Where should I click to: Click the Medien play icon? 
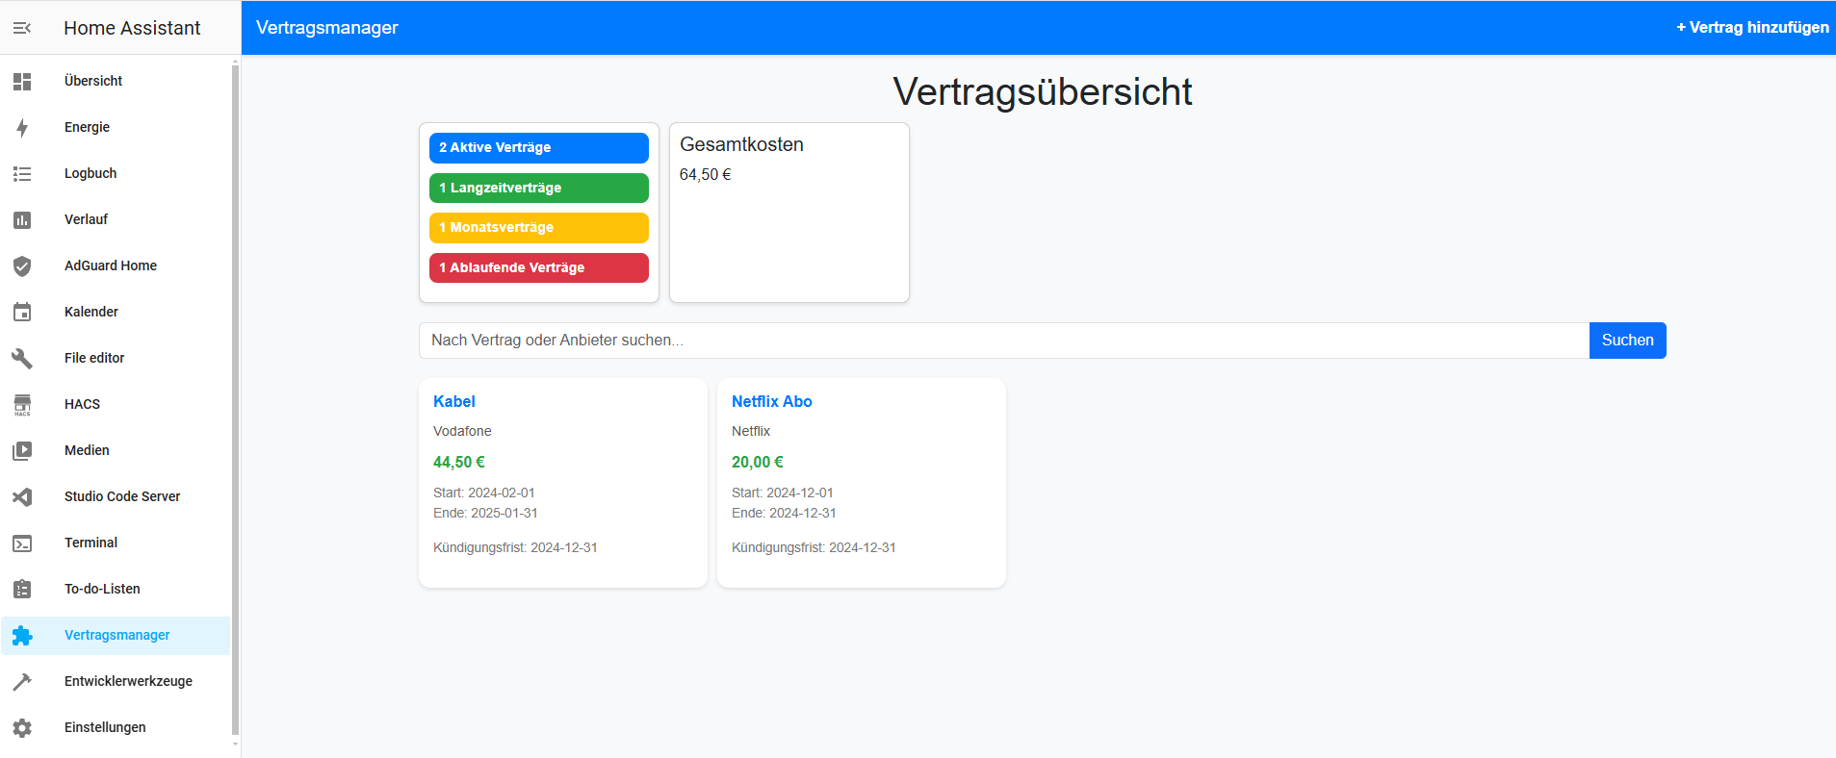pos(22,451)
